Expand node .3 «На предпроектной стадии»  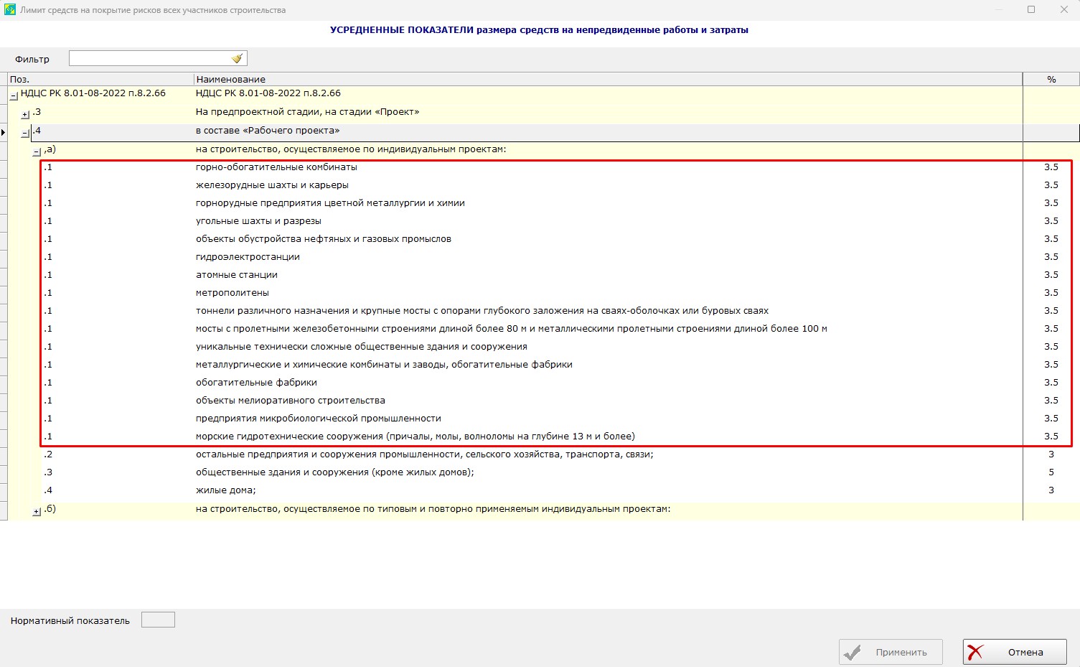[x=24, y=113]
